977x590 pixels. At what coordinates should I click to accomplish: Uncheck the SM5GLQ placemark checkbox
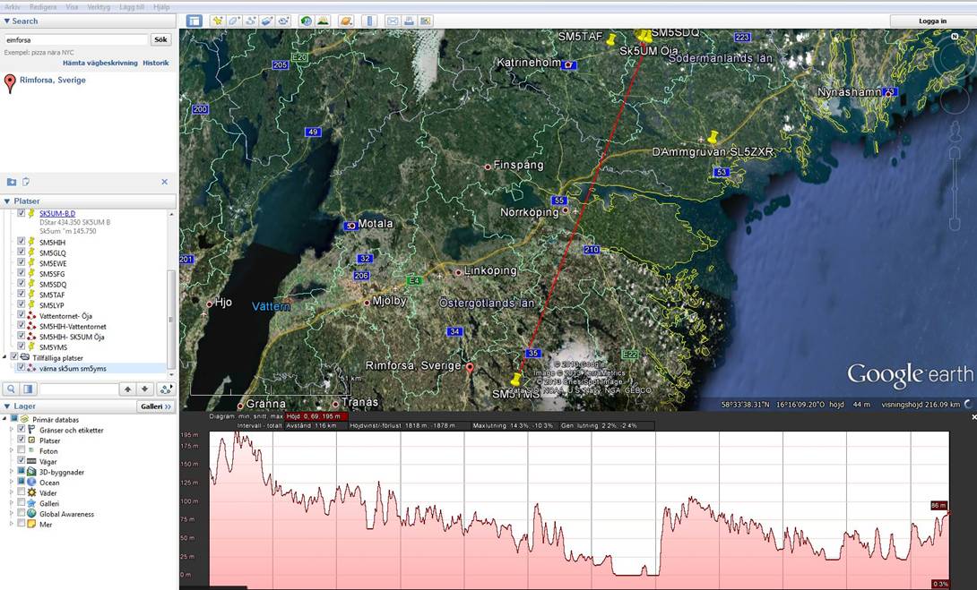[x=22, y=252]
